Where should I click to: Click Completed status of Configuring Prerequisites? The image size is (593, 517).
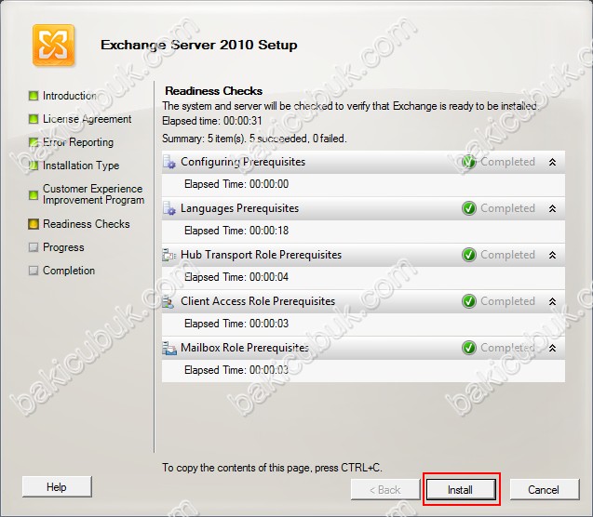pos(507,162)
